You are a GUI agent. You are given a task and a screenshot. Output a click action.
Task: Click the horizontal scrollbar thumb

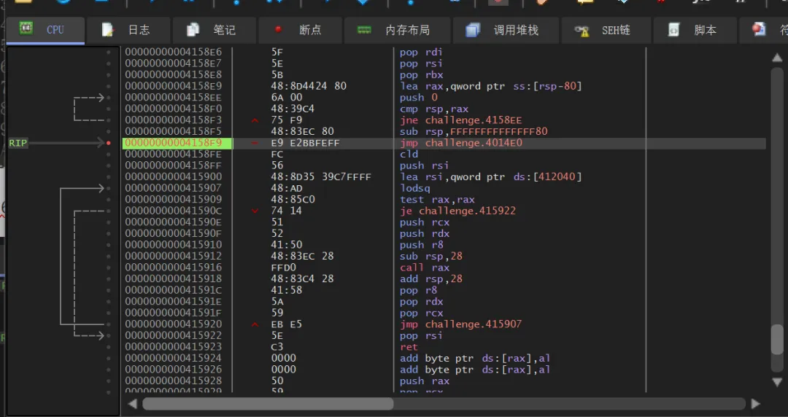pyautogui.click(x=268, y=403)
